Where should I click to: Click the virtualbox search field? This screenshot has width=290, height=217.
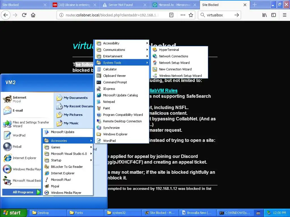[219, 15]
